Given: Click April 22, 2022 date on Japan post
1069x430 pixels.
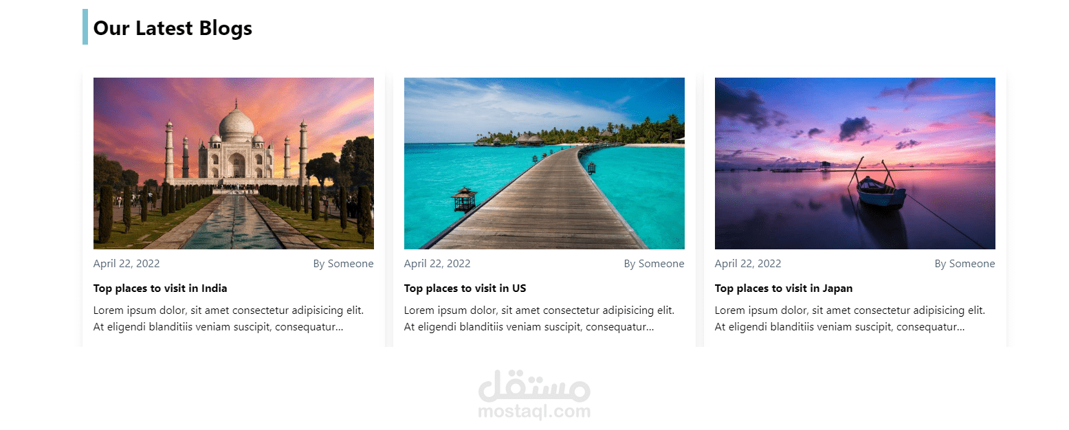Looking at the screenshot, I should coord(748,264).
